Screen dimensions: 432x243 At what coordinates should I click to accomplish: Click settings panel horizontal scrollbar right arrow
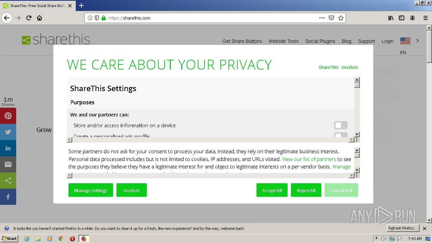(351, 140)
